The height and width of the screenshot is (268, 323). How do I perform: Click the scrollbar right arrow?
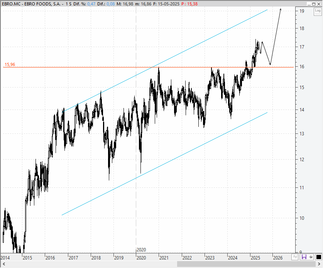(x=319, y=264)
